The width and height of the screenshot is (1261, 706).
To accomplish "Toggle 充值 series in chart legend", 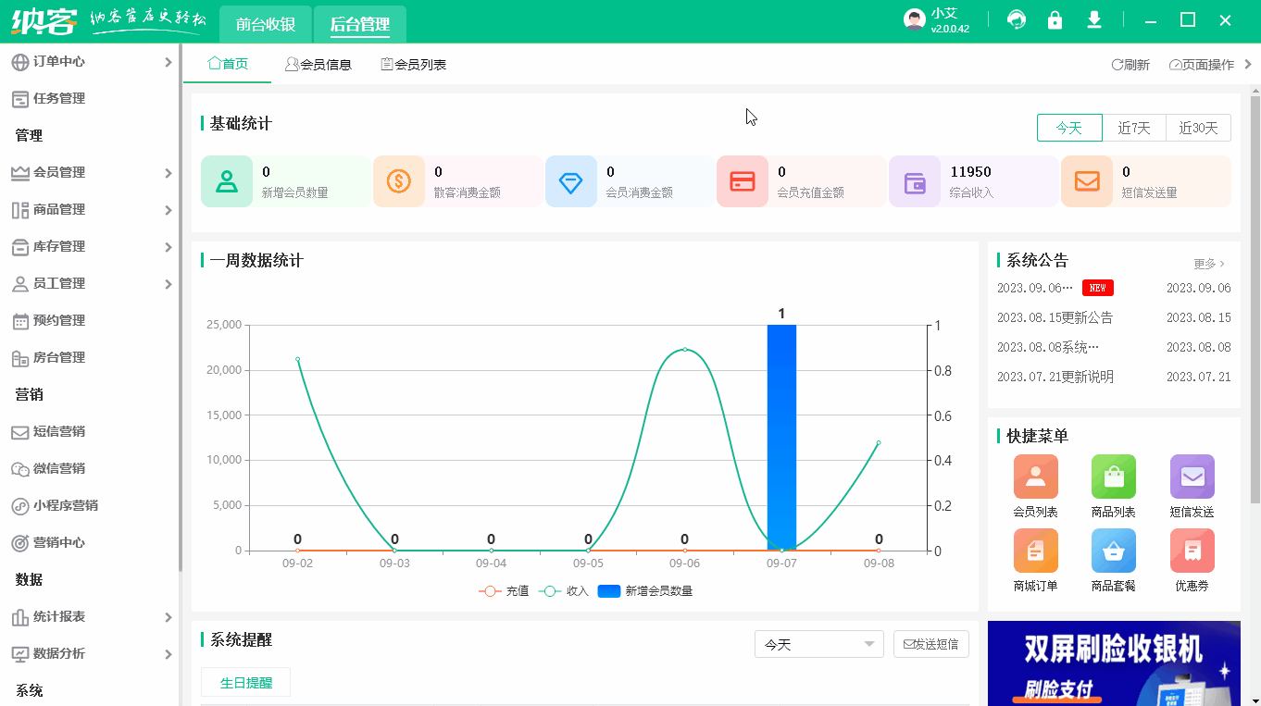I will click(504, 591).
